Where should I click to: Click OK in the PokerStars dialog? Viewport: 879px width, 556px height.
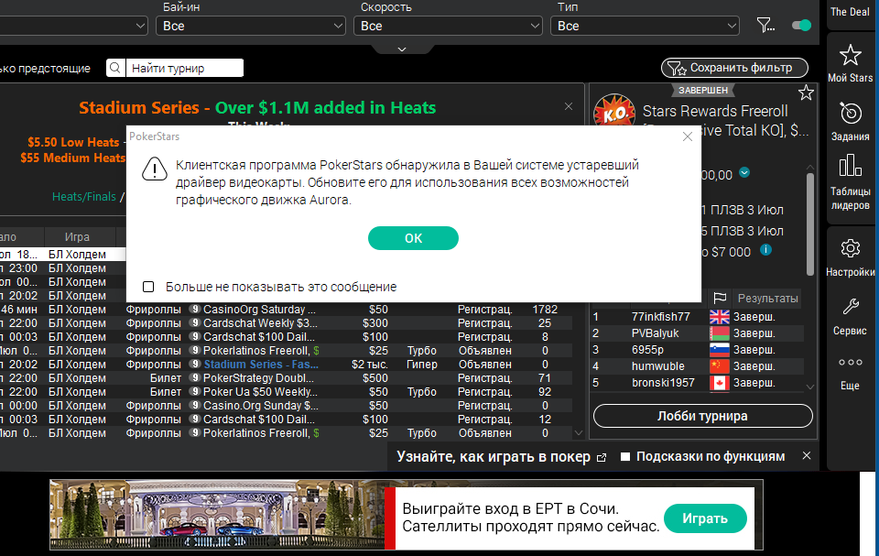[413, 238]
